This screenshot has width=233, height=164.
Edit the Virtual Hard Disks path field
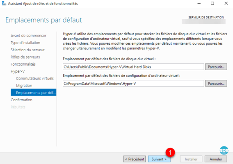pos(133,67)
